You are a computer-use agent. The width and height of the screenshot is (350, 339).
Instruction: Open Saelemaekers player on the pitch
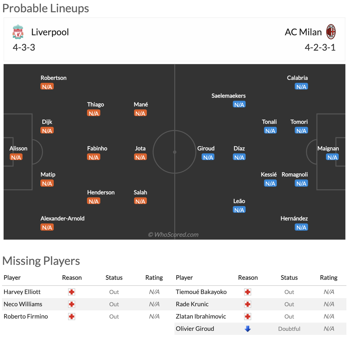[228, 96]
